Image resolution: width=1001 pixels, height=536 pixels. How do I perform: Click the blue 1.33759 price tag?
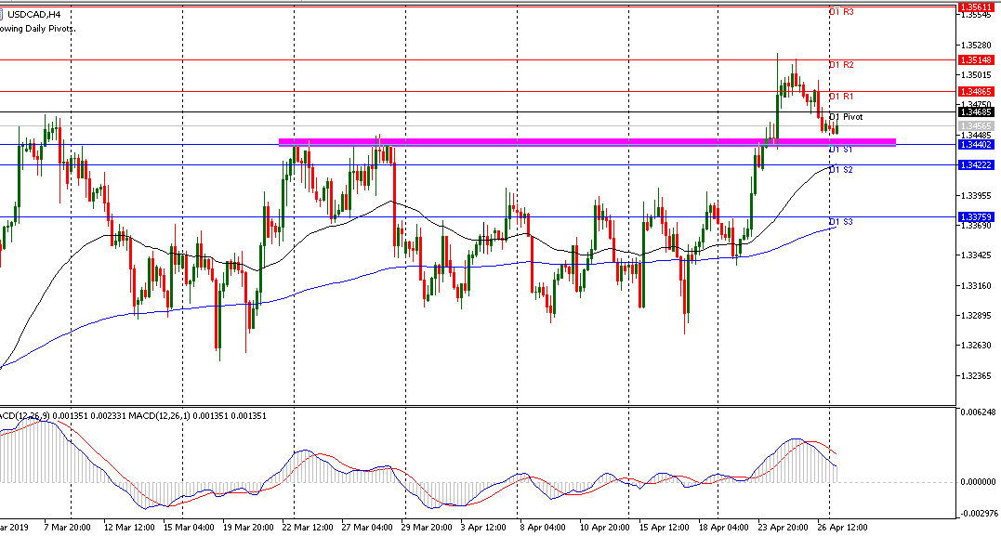click(x=977, y=216)
